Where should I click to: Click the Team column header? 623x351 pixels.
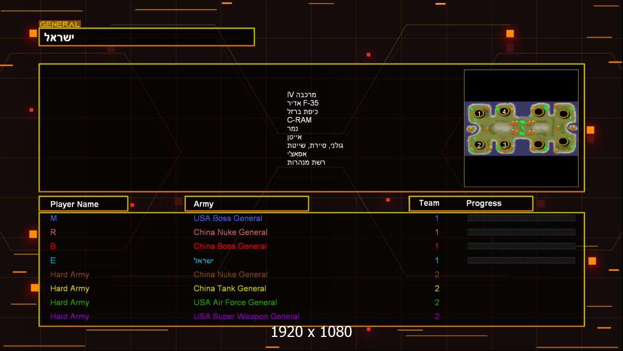tap(429, 203)
